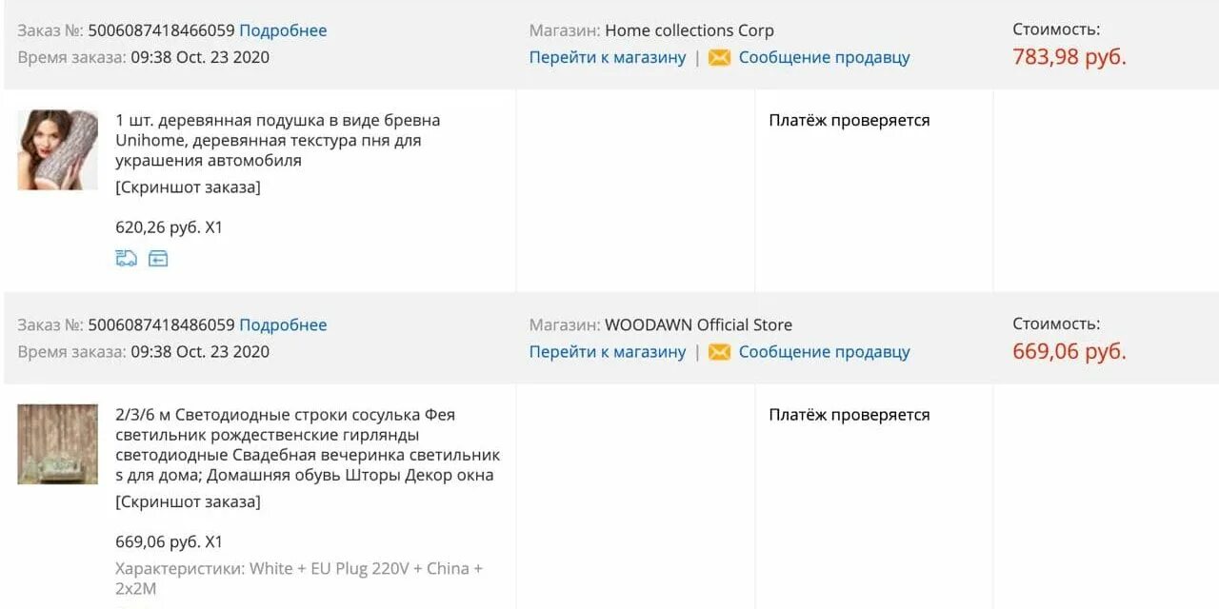
Task: Click the Home collections Corp store name
Action: (x=689, y=30)
